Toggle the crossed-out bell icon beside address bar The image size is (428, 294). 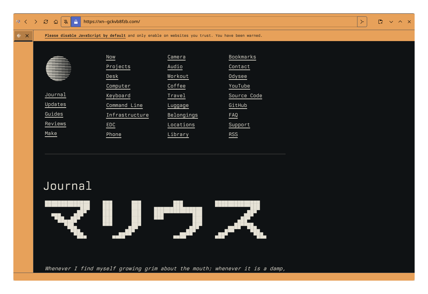(66, 22)
